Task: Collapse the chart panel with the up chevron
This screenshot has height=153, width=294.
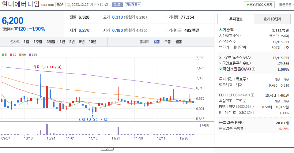Action: (107, 149)
